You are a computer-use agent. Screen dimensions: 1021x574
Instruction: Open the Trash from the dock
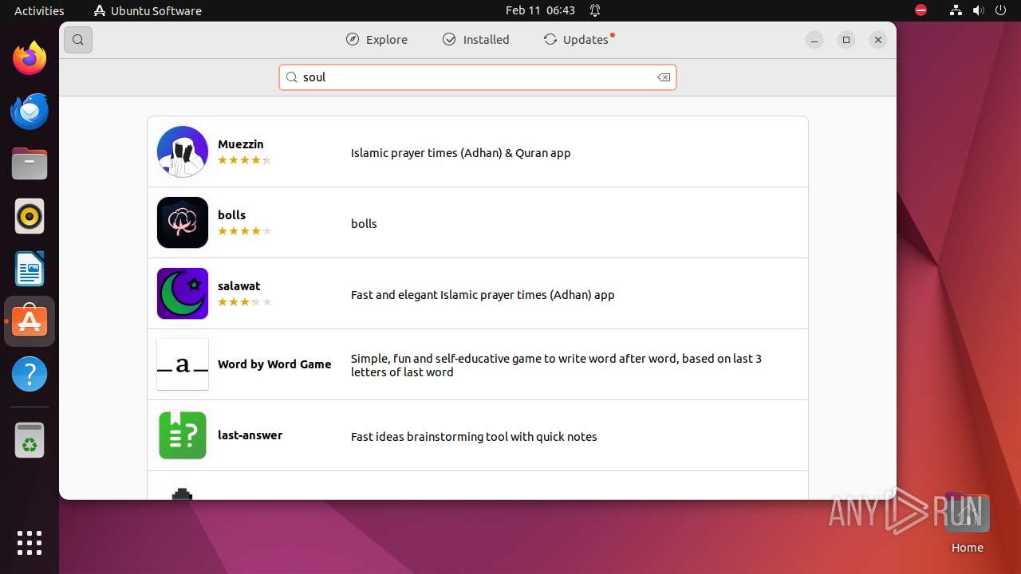tap(30, 440)
